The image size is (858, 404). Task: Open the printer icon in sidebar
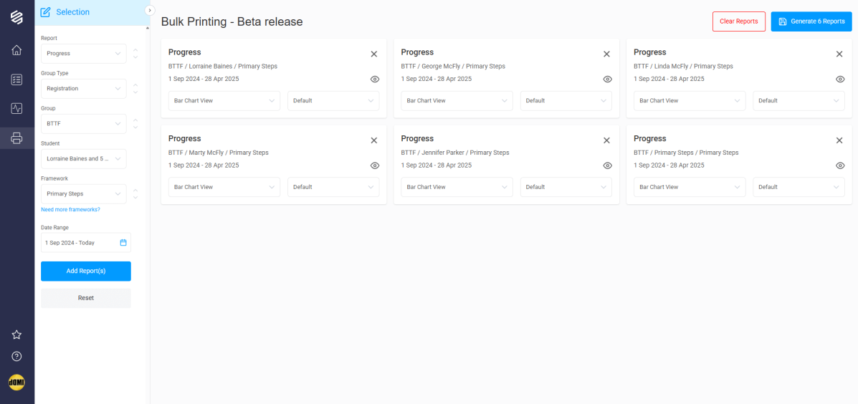point(16,138)
